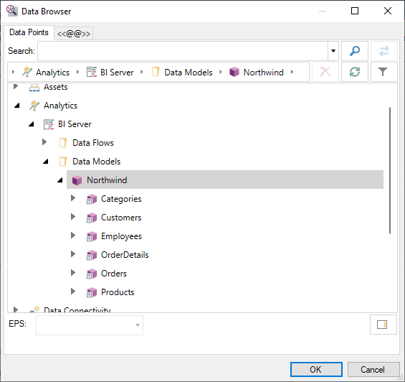Screen dimensions: 405x382
Task: Click the magnifier search icon button
Action: pos(355,51)
